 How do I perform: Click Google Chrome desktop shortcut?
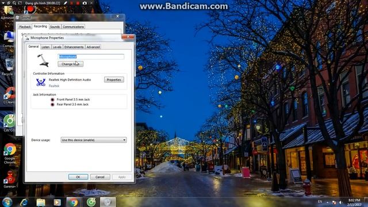(10, 154)
